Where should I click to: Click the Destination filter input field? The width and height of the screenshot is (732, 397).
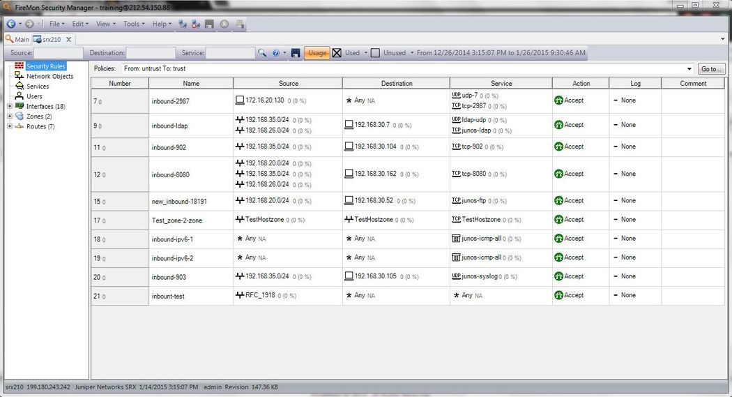pyautogui.click(x=151, y=53)
